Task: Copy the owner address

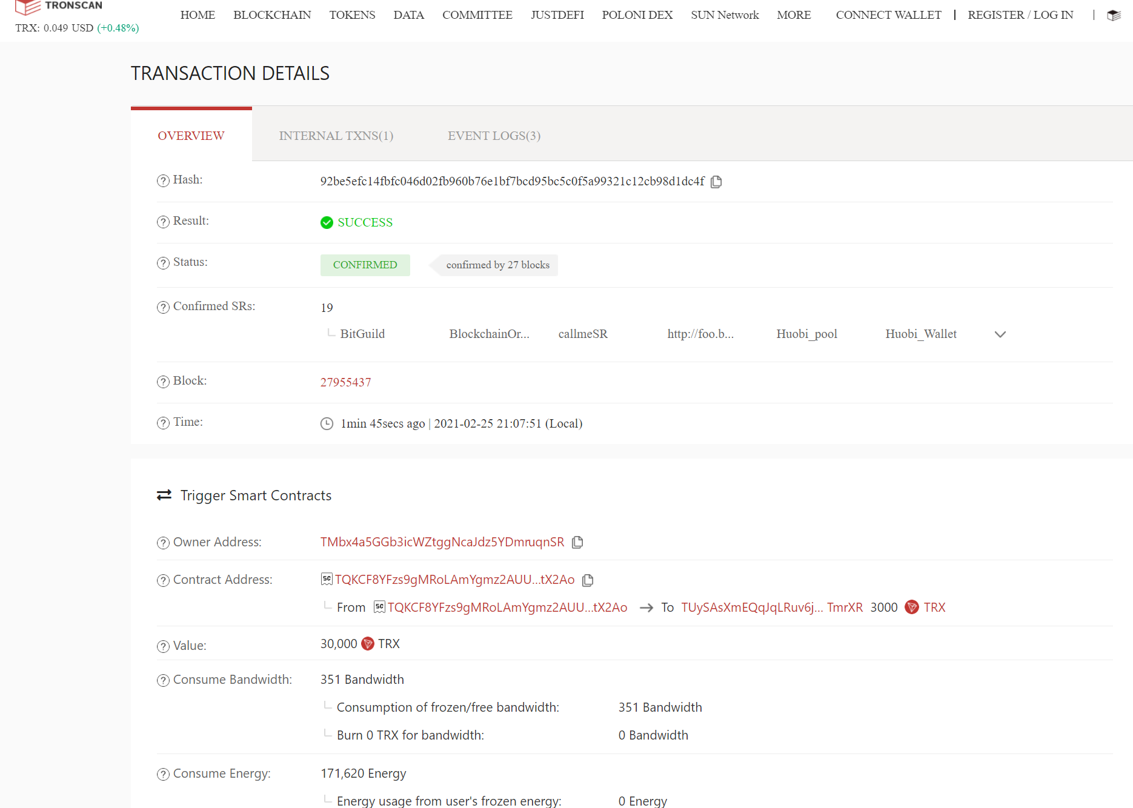Action: point(577,542)
